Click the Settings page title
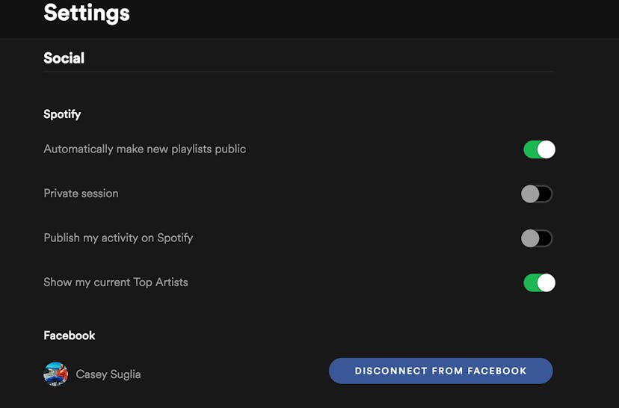619x408 pixels. (x=87, y=13)
